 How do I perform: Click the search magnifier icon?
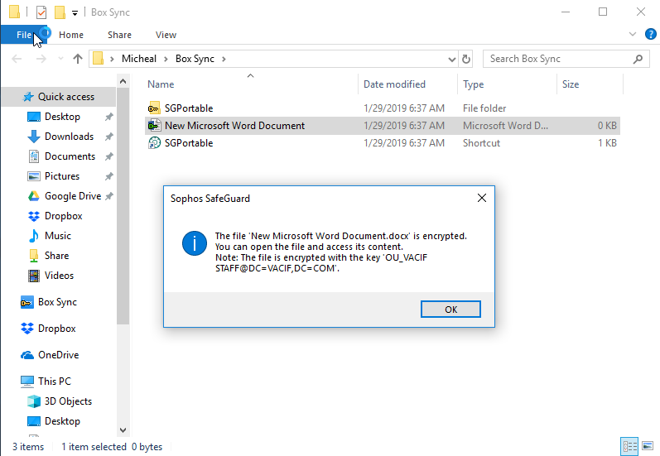(x=638, y=59)
